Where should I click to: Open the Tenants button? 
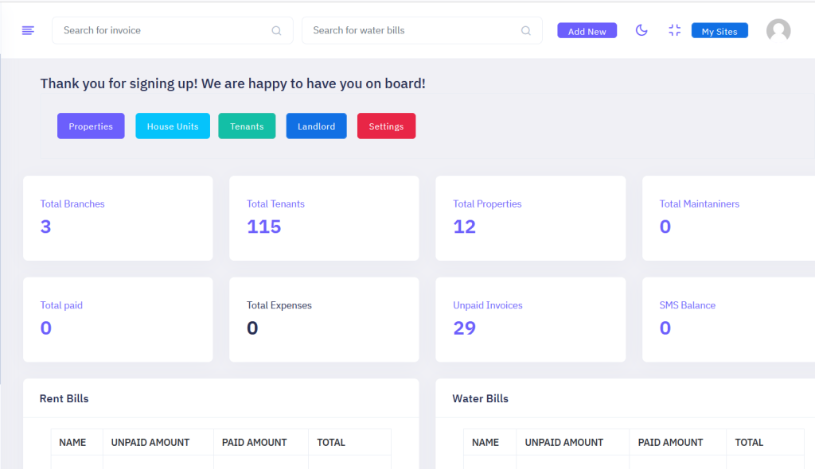(x=247, y=126)
